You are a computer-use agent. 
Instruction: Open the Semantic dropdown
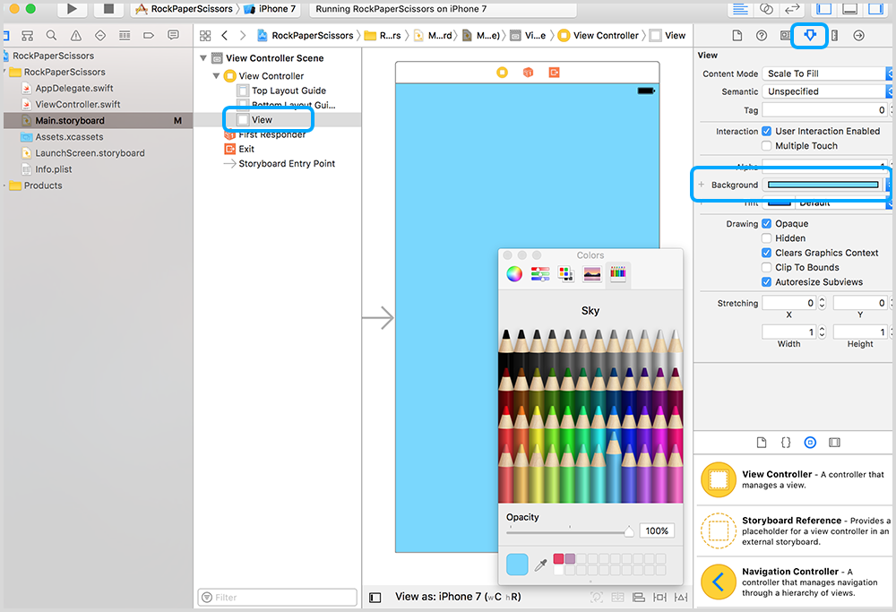coord(825,91)
